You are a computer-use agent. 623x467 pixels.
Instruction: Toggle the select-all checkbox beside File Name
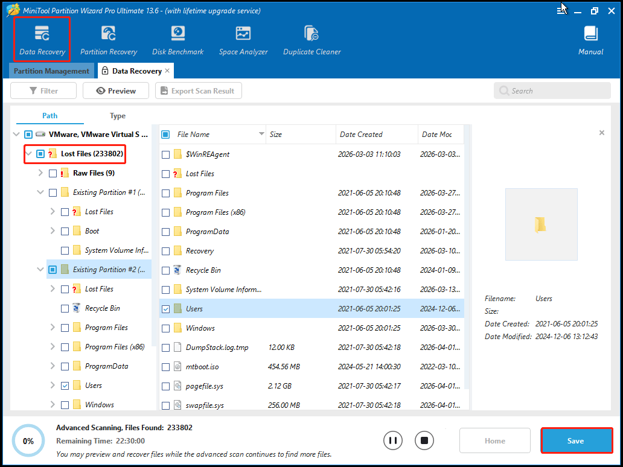pyautogui.click(x=165, y=135)
